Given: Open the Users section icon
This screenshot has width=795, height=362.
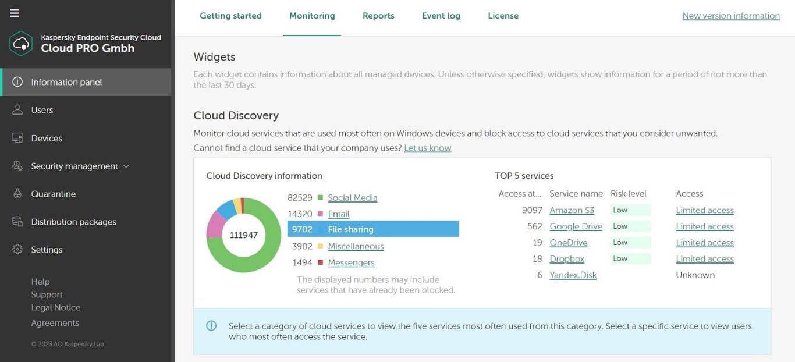Looking at the screenshot, I should (x=17, y=109).
